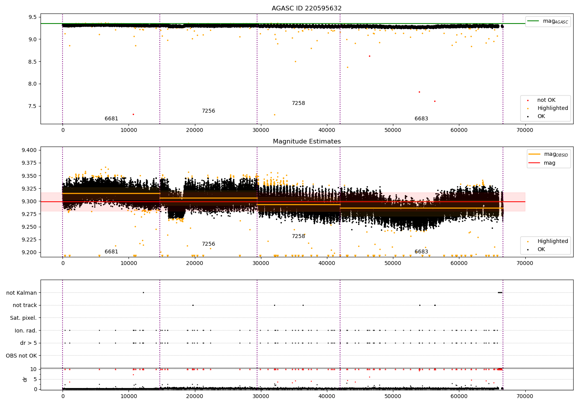Click the red "mag" legend entry in middle panel
This screenshot has width=579, height=405.
coord(542,163)
